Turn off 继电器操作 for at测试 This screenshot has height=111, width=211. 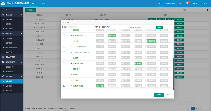pyautogui.click(x=153, y=41)
